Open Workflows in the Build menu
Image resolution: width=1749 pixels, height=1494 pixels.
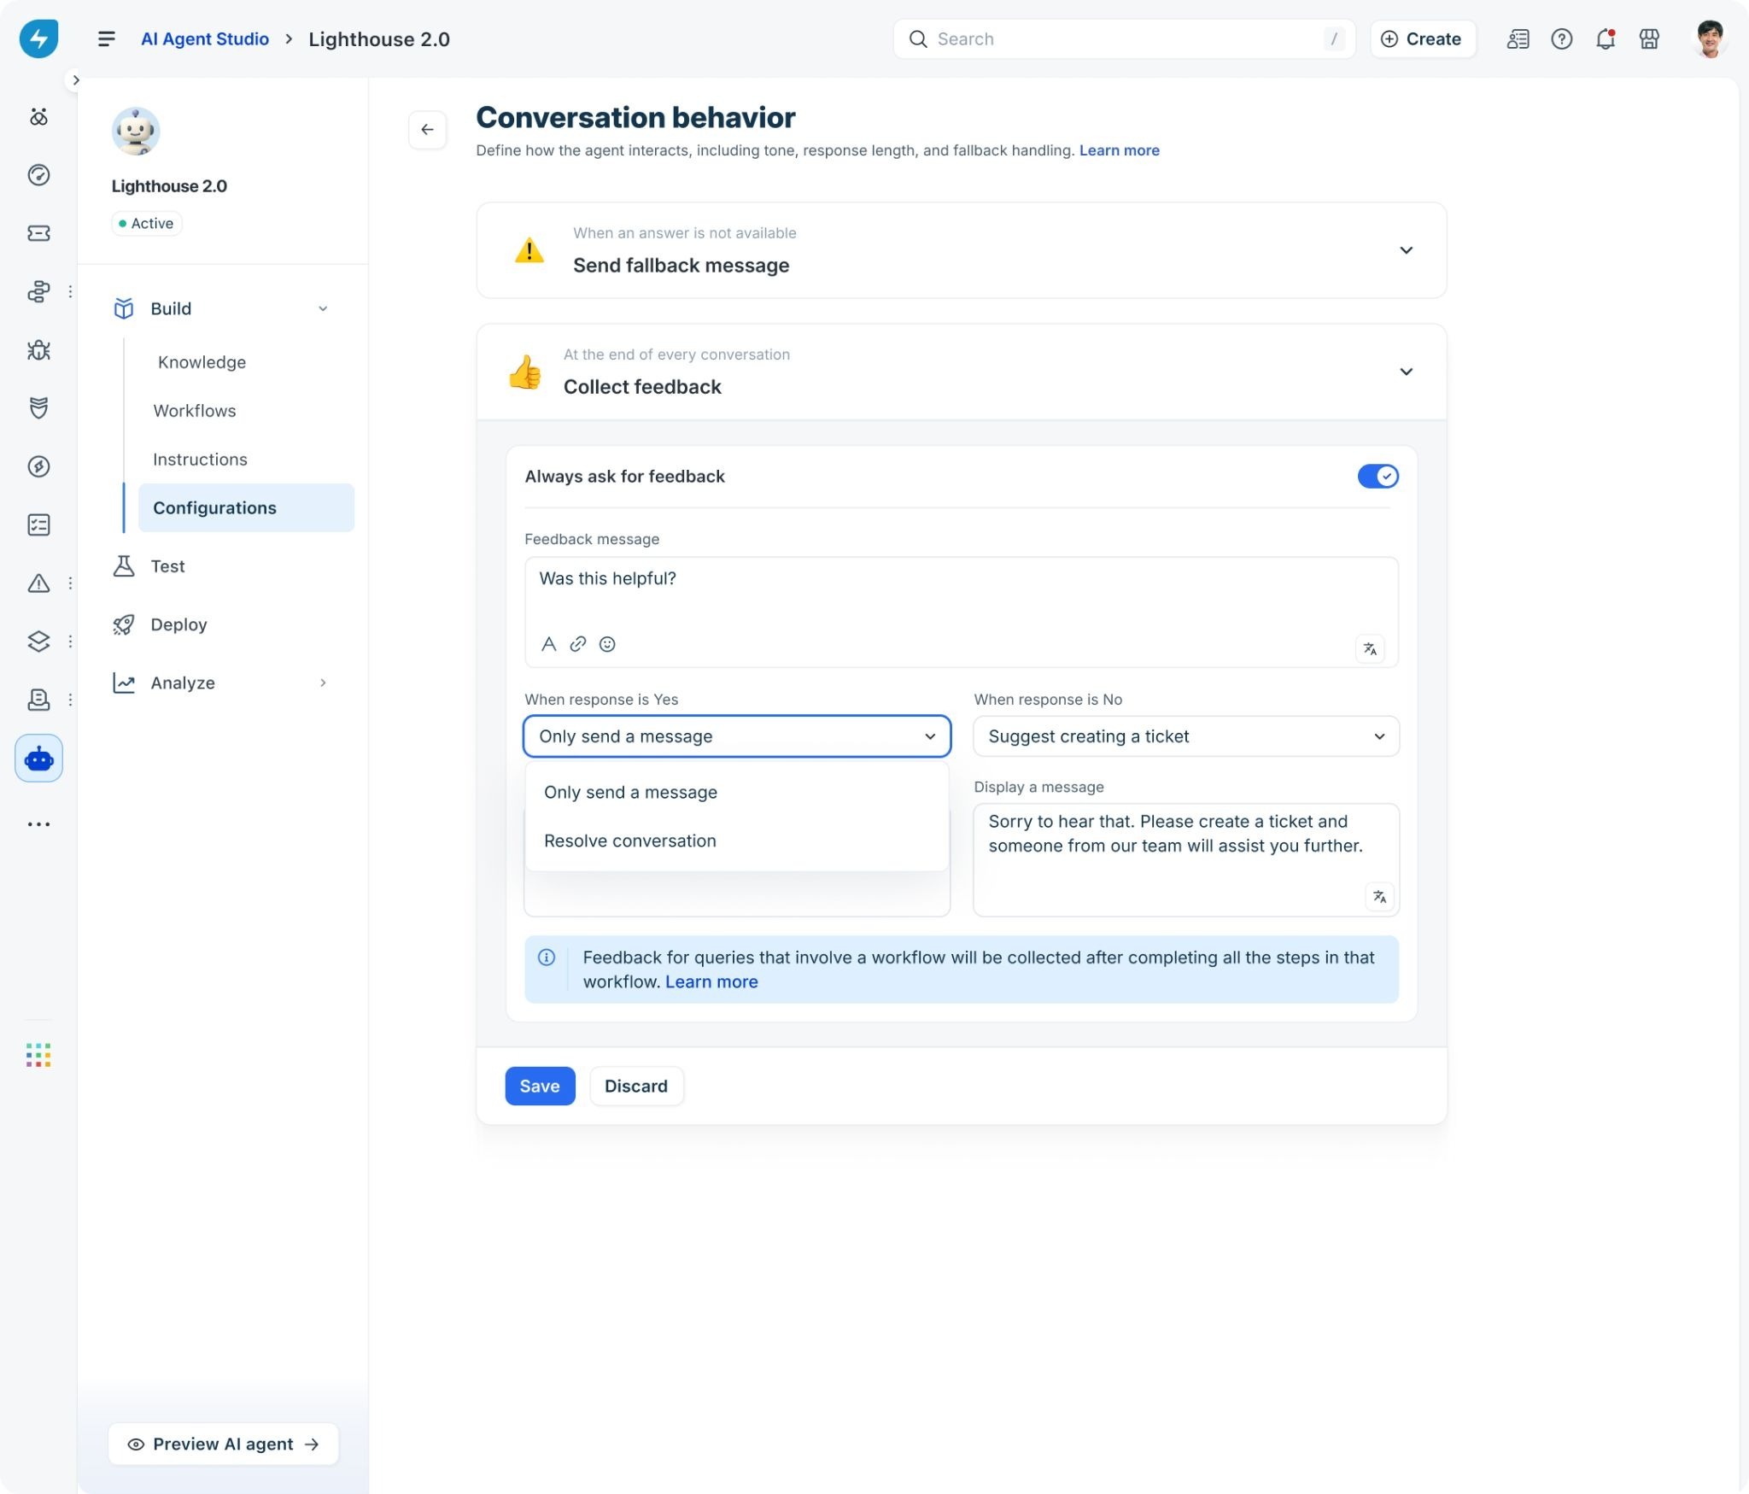click(x=195, y=411)
